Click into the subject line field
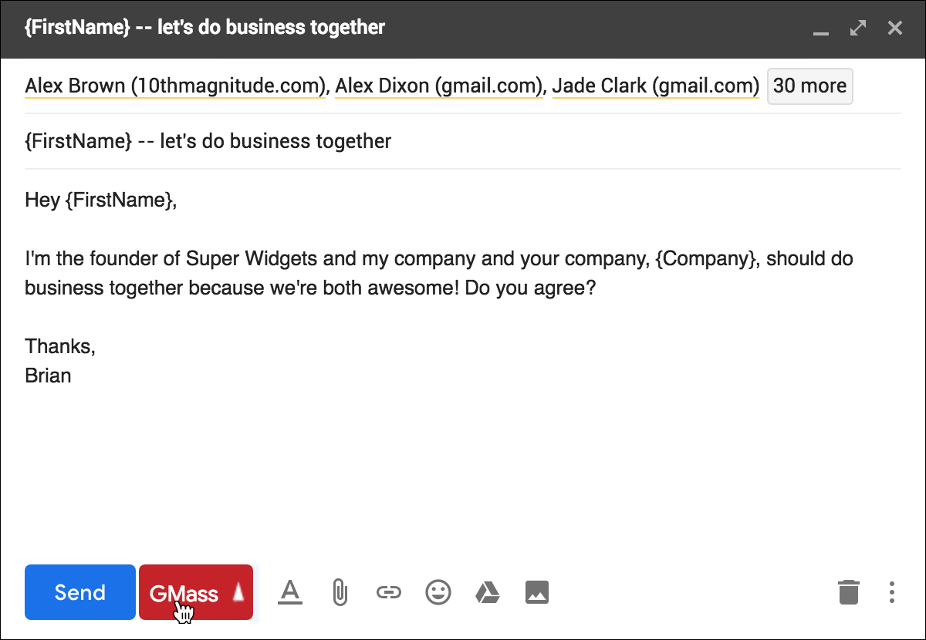The height and width of the screenshot is (640, 926). (463, 141)
